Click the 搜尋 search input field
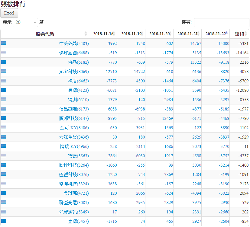Screen dimensions: 250x227 pos(221,22)
